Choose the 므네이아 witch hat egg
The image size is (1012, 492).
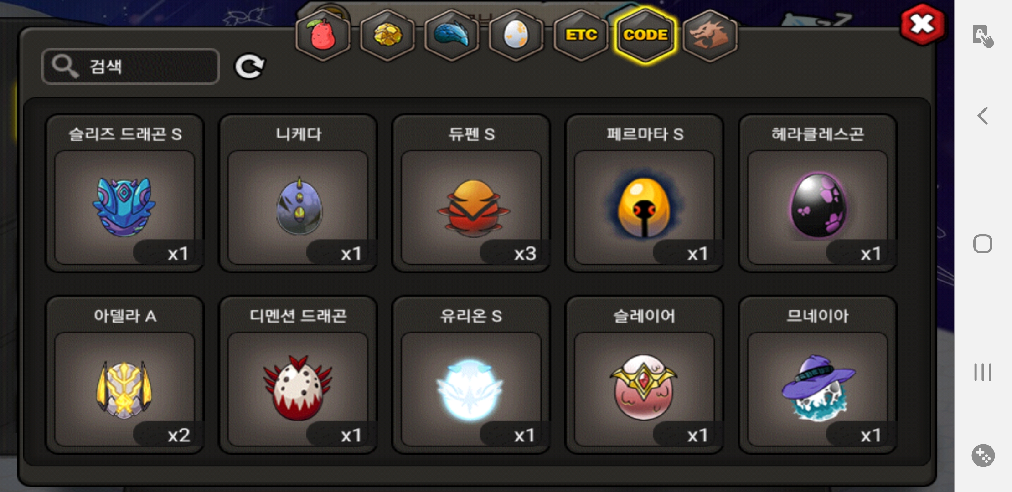pyautogui.click(x=817, y=375)
